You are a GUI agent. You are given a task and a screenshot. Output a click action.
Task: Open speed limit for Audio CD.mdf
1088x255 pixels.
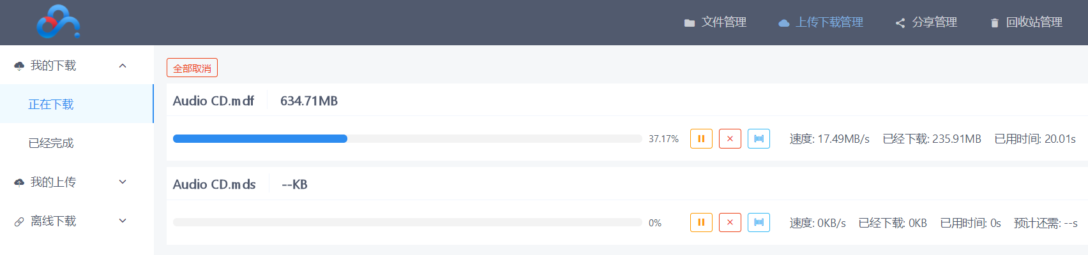point(759,139)
